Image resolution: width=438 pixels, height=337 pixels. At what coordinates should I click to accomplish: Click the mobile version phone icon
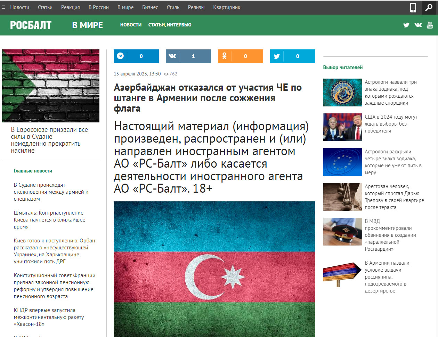(x=413, y=7)
